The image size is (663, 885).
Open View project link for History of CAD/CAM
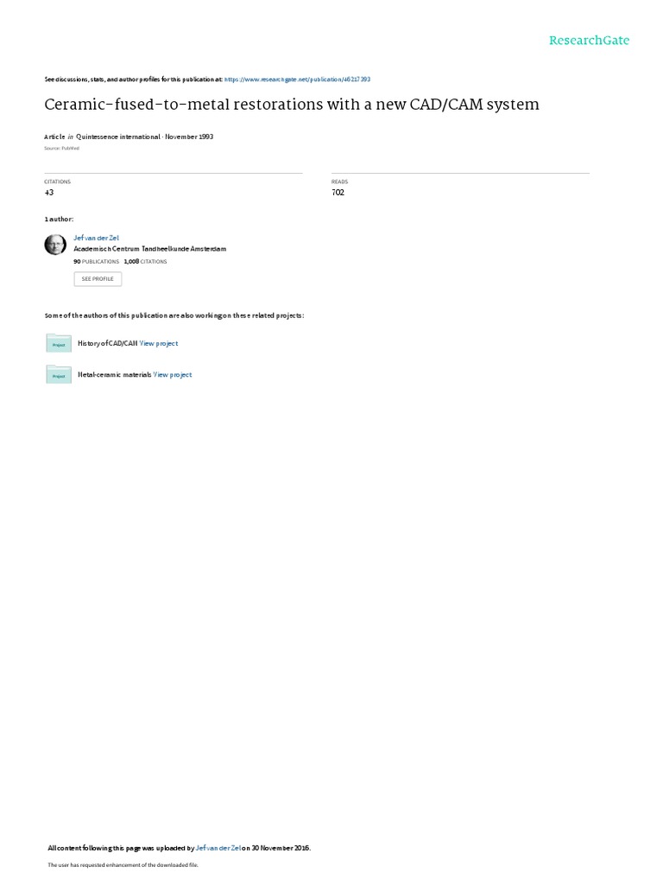pyautogui.click(x=159, y=343)
